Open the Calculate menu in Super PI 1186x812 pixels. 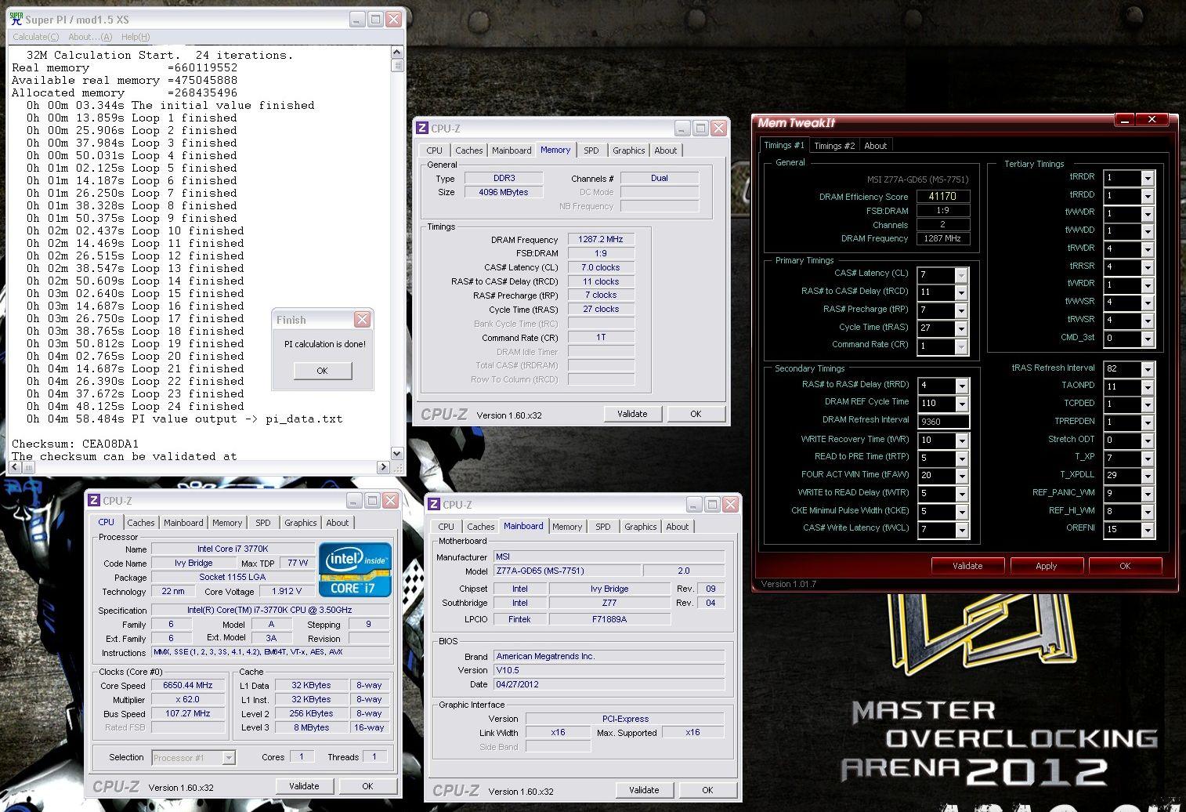click(x=35, y=37)
